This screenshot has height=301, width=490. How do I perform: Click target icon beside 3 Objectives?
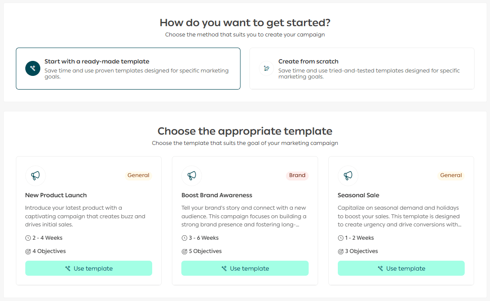pyautogui.click(x=341, y=251)
